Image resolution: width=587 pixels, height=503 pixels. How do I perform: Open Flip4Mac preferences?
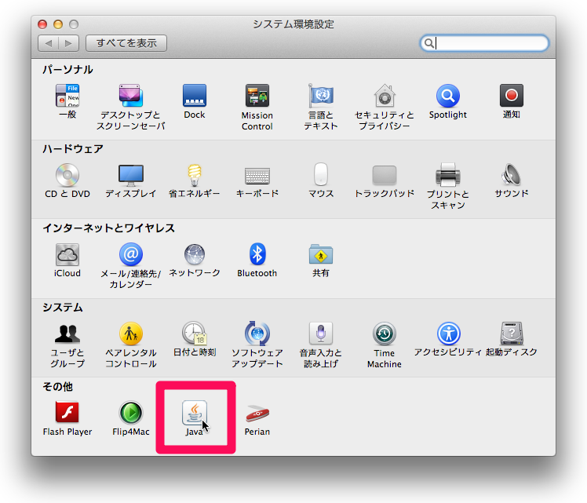[x=131, y=413]
